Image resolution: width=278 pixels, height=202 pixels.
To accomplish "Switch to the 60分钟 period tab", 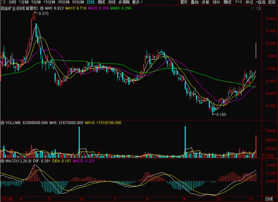I will tap(78, 2).
